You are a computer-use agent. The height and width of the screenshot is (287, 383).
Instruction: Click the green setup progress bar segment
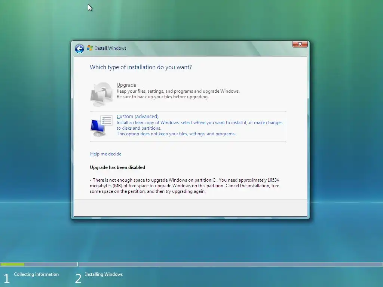point(12,264)
